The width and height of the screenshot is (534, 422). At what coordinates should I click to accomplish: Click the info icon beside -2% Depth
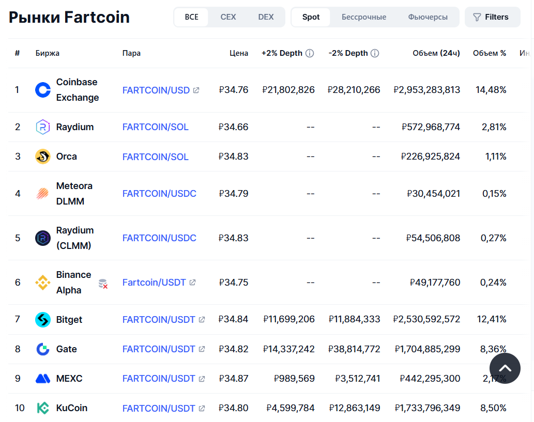tap(375, 53)
